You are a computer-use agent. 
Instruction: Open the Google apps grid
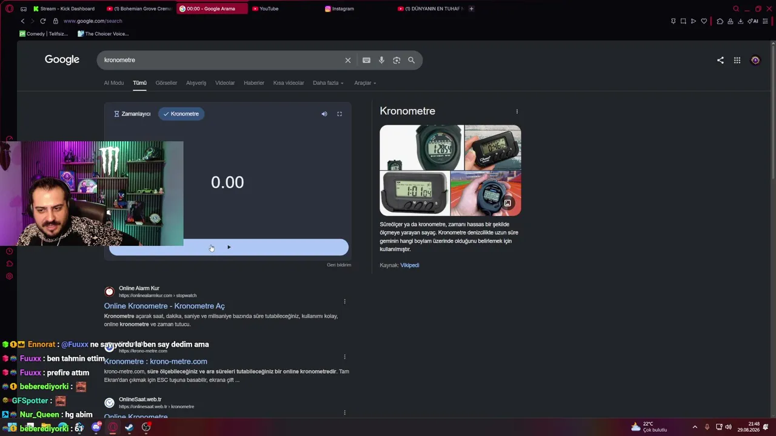click(737, 60)
